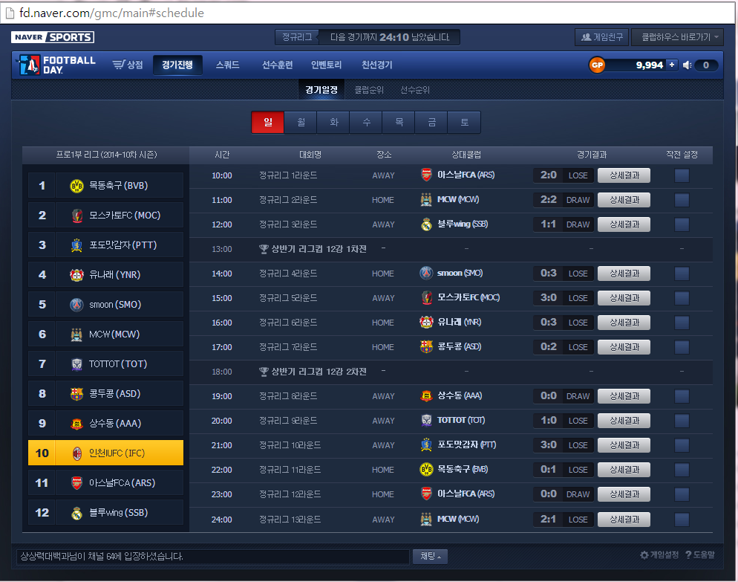Screen dimensions: 738x582
Task: Toggle tactics checkbox for 24:00 match
Action: [x=682, y=520]
